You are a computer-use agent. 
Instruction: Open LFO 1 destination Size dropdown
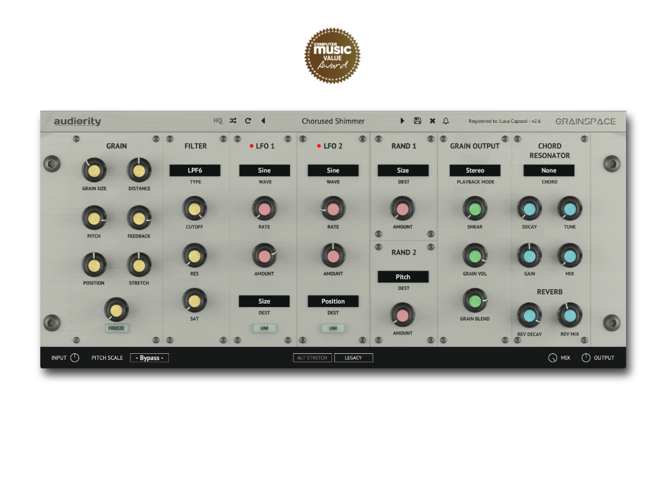pyautogui.click(x=264, y=301)
